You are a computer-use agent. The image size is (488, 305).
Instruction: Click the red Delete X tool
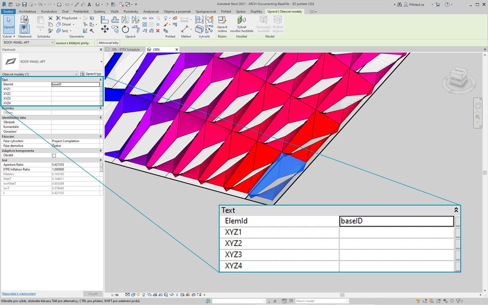(x=158, y=30)
